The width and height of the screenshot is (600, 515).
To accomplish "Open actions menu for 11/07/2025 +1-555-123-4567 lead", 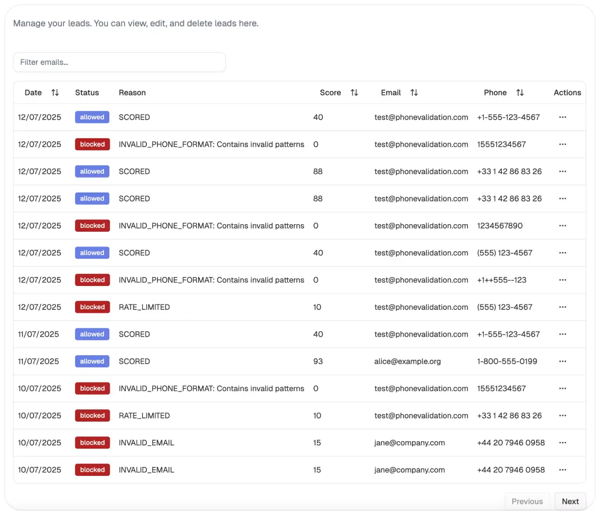I will point(562,334).
